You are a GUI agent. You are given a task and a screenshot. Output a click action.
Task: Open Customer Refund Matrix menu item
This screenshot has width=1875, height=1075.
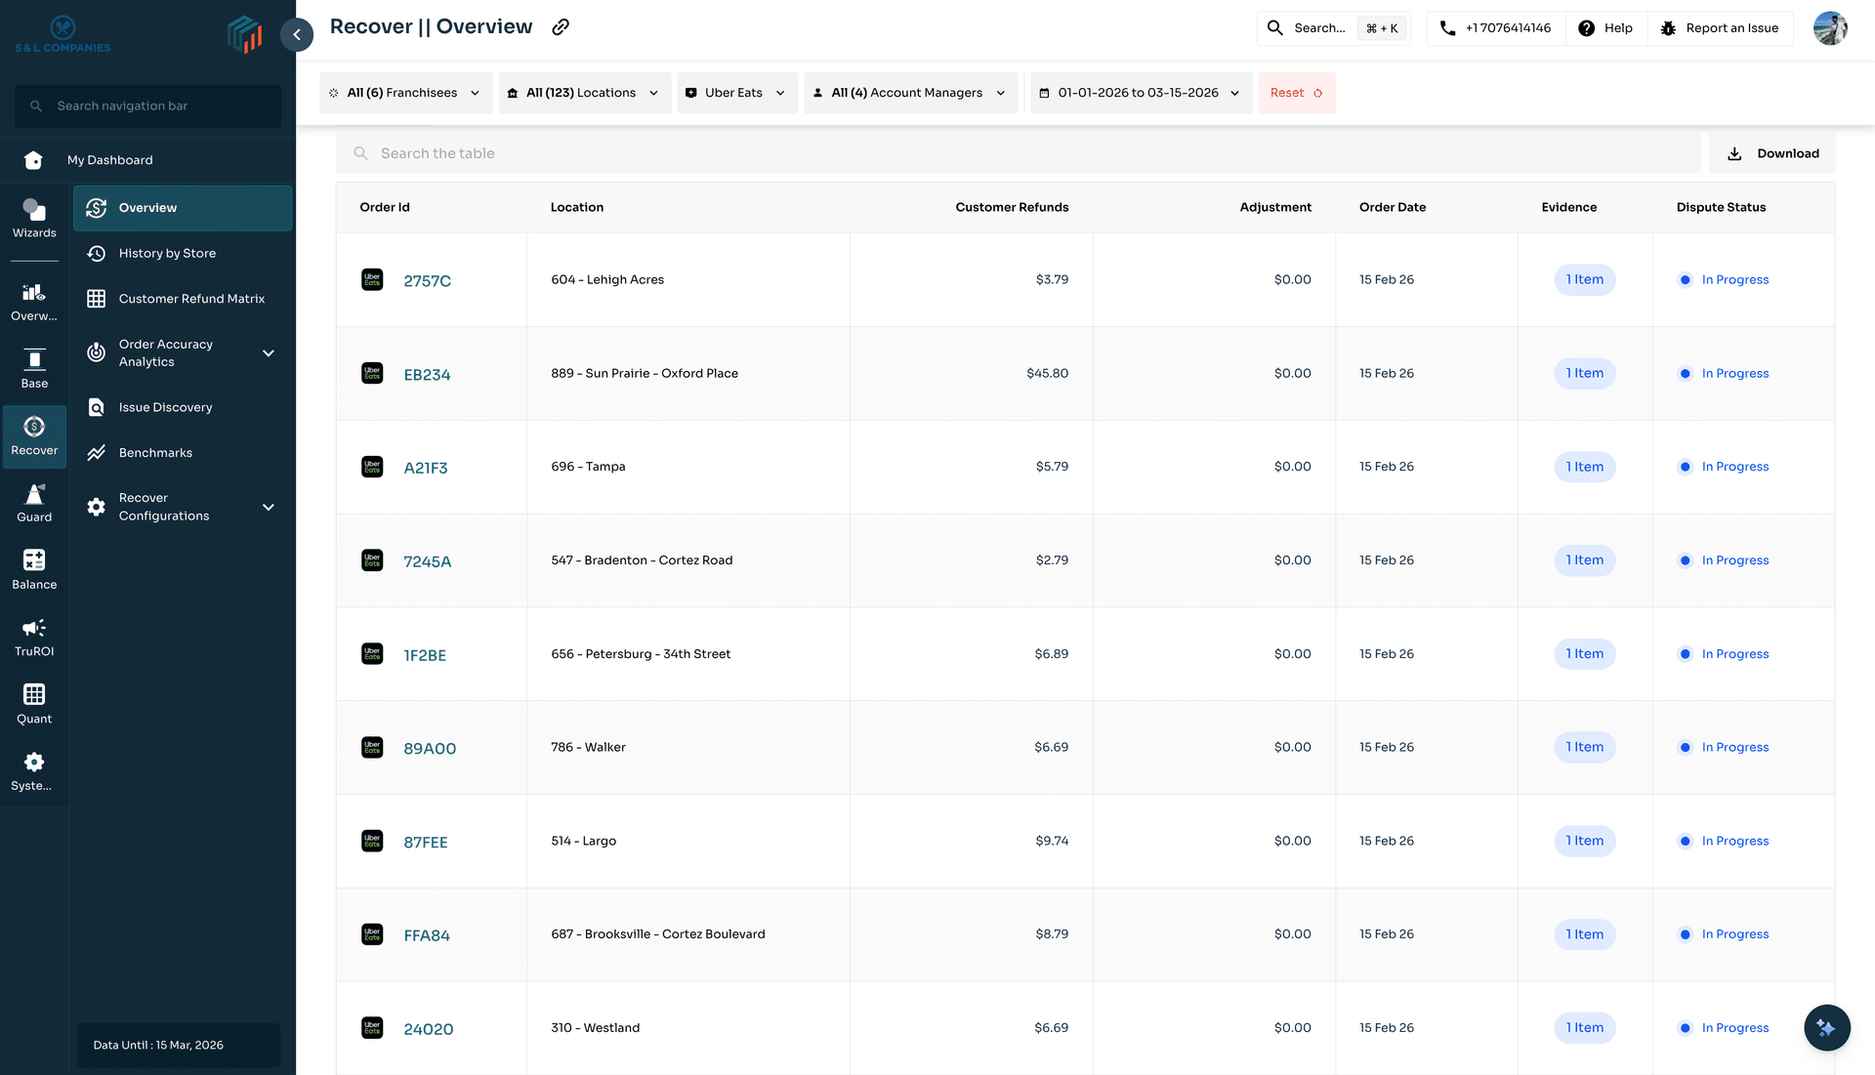(191, 299)
